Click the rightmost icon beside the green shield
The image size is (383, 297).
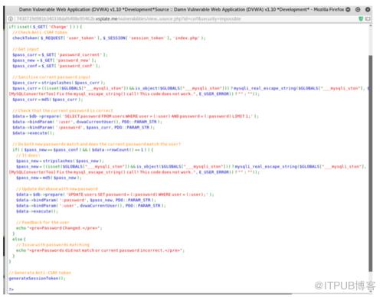coord(368,18)
